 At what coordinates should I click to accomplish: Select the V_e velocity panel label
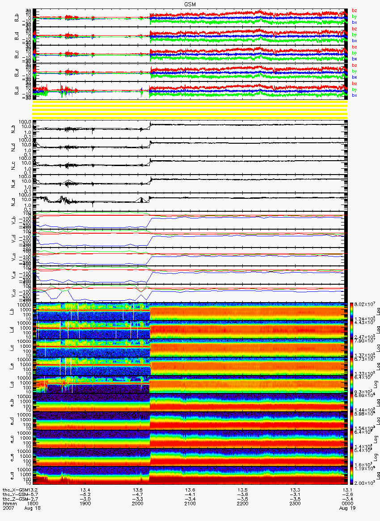(14, 275)
